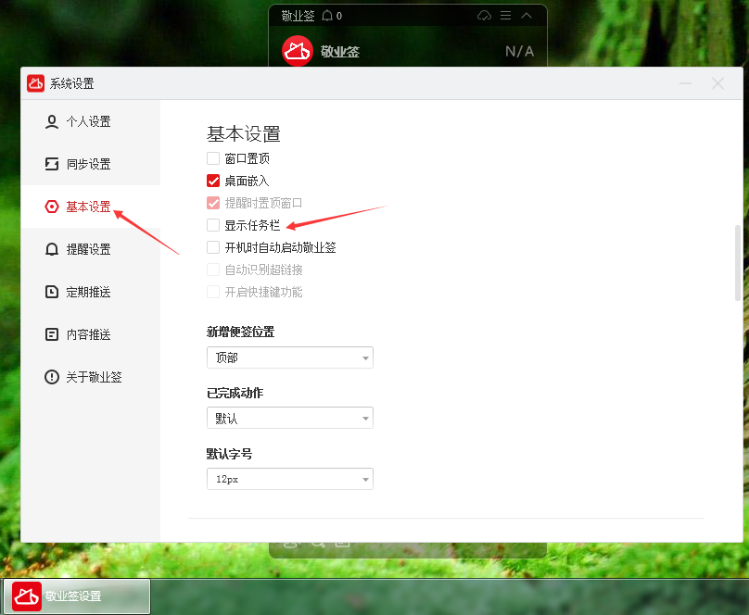Click the 敬业签 logo in settings title bar

tap(35, 83)
